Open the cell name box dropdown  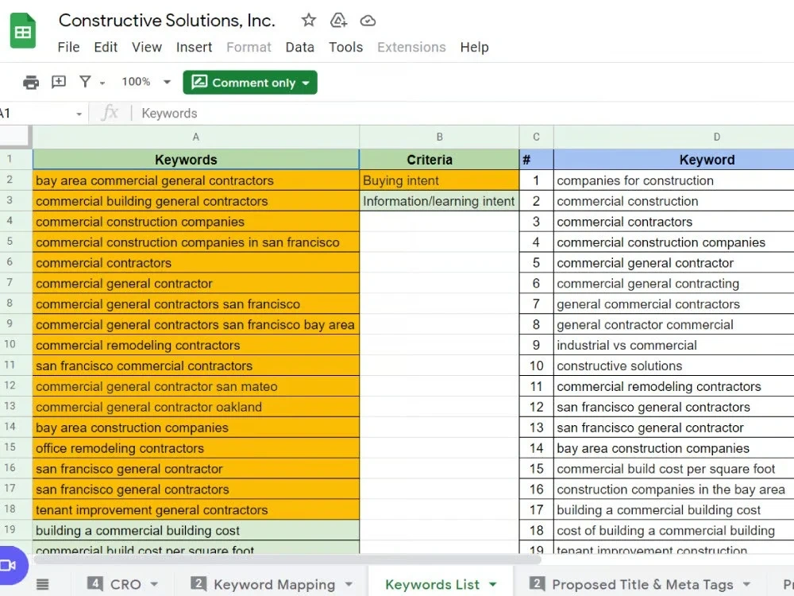[x=79, y=114]
